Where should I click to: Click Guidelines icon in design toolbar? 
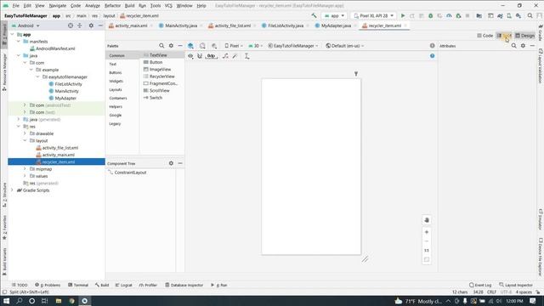(246, 56)
